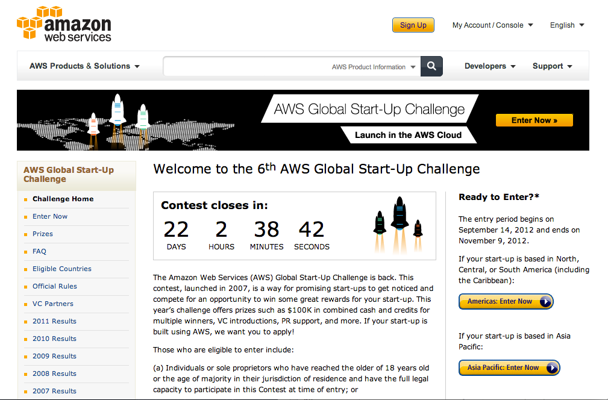The height and width of the screenshot is (400, 608).
Task: Open the VC Partners link
Action: click(53, 304)
